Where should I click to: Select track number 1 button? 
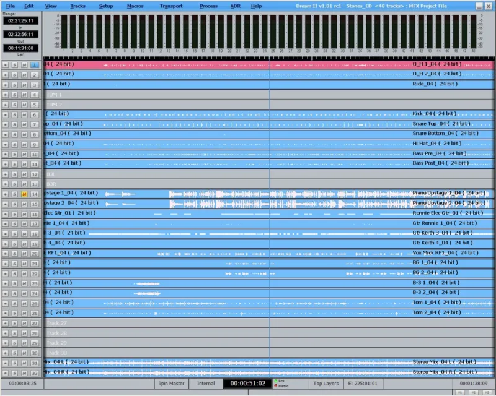pos(35,65)
